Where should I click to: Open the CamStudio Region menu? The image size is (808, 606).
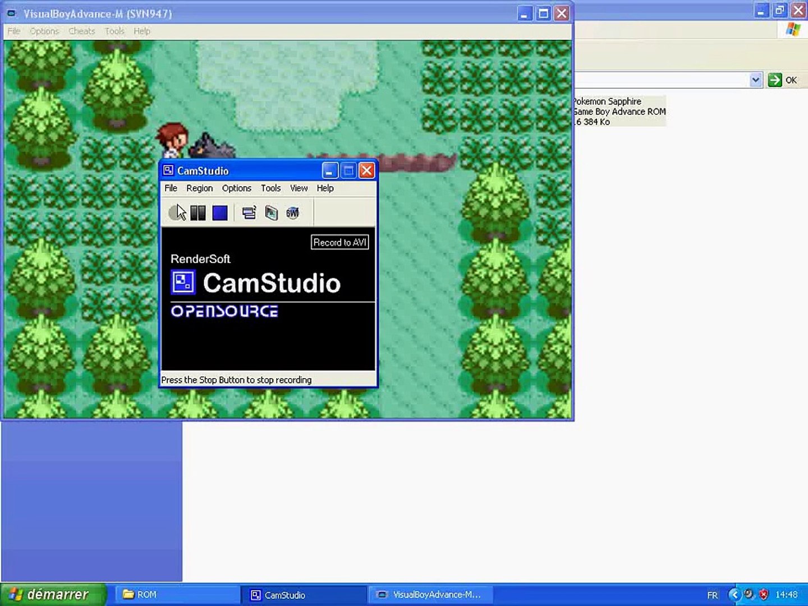click(200, 188)
